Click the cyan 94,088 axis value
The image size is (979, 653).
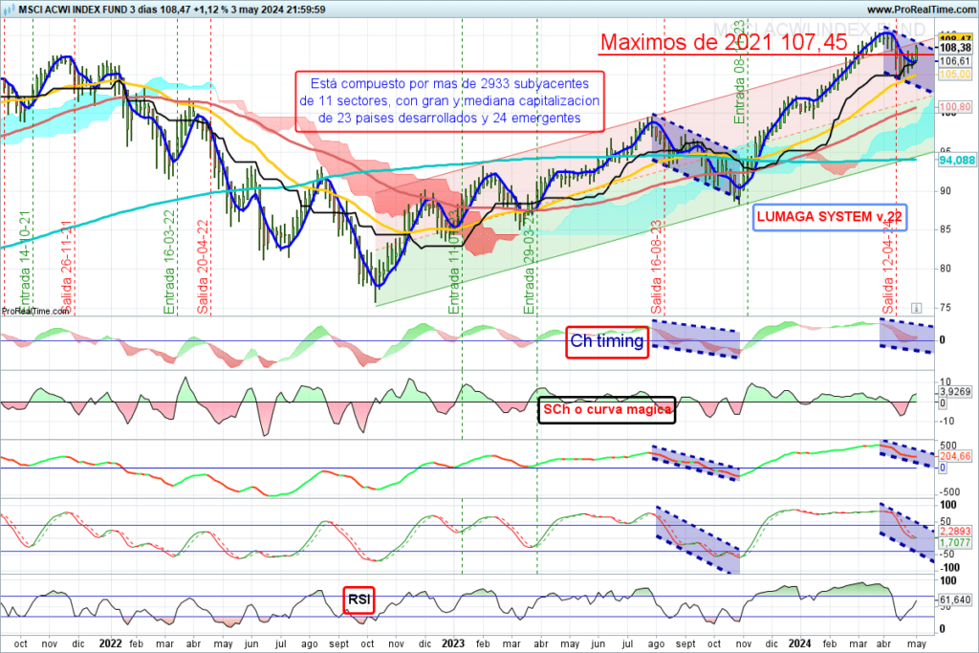point(956,161)
